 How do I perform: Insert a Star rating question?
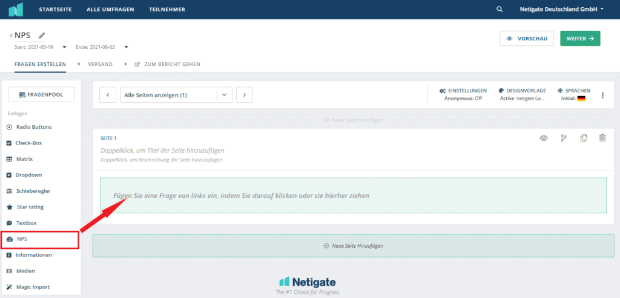[x=25, y=207]
